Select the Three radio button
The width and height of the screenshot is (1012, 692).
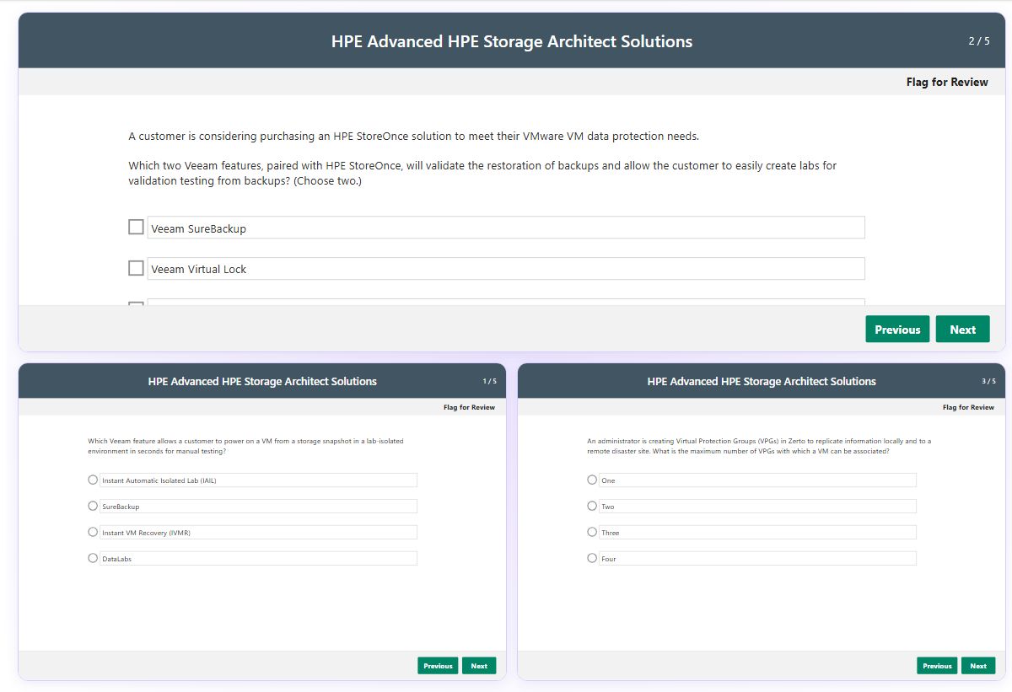592,532
